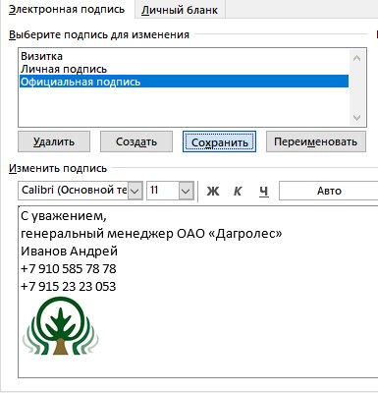This screenshot has height=393, width=378.
Task: Toggle underline formatting (Ч)
Action: click(264, 191)
